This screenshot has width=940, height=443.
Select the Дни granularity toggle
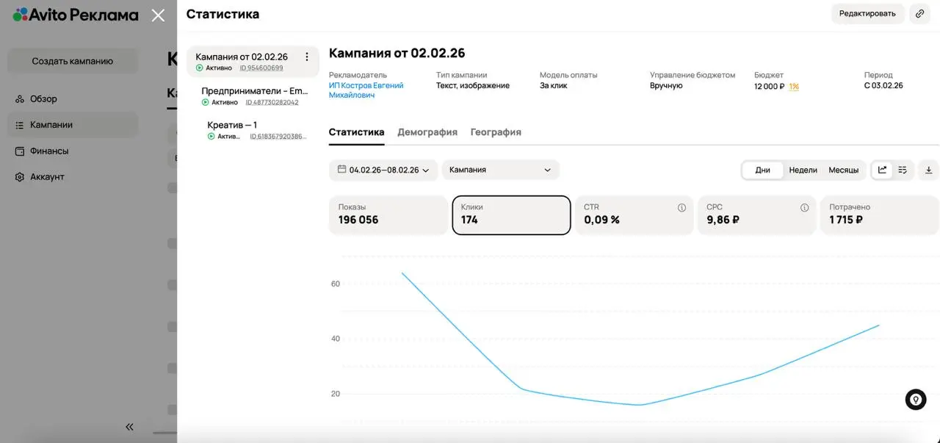click(x=763, y=170)
